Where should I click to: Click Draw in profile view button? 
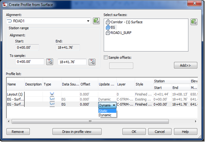(x=77, y=131)
